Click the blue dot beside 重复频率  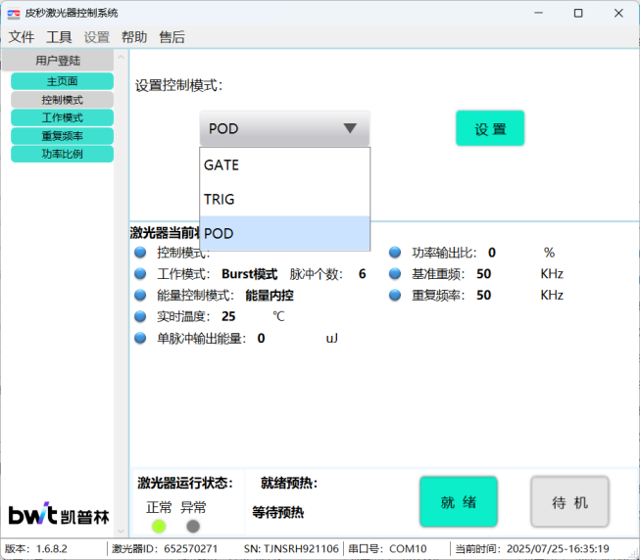point(395,295)
